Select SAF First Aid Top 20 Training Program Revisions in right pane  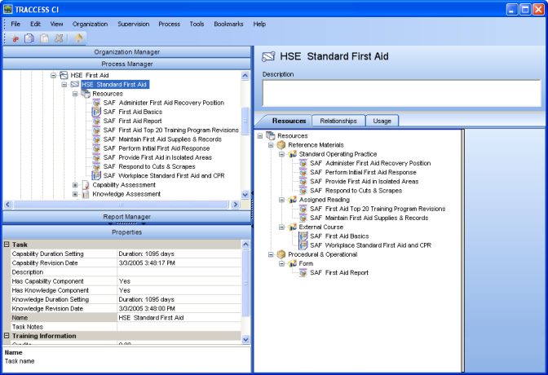coord(378,209)
